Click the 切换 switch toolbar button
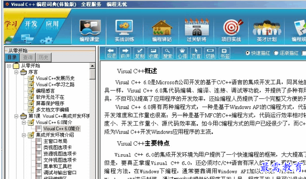The width and height of the screenshot is (306, 179). pyautogui.click(x=210, y=53)
